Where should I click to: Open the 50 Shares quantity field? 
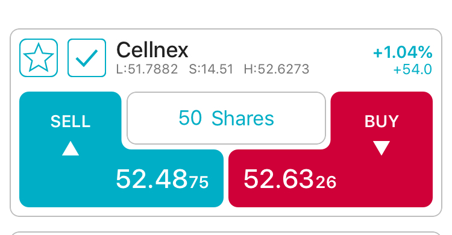(226, 118)
